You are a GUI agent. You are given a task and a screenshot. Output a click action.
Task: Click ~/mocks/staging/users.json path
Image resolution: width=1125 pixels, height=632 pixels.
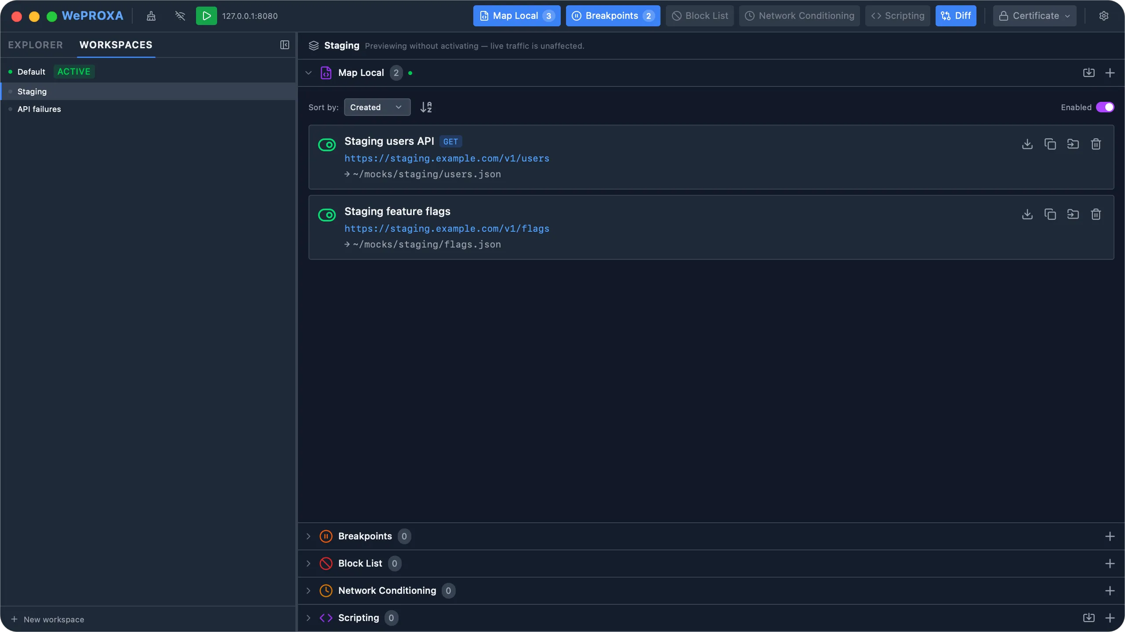(x=427, y=174)
